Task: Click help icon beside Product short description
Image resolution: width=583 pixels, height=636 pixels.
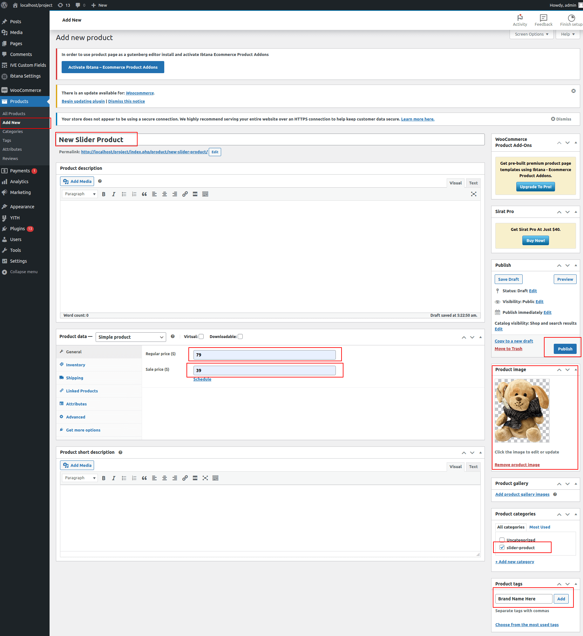Action: [120, 452]
